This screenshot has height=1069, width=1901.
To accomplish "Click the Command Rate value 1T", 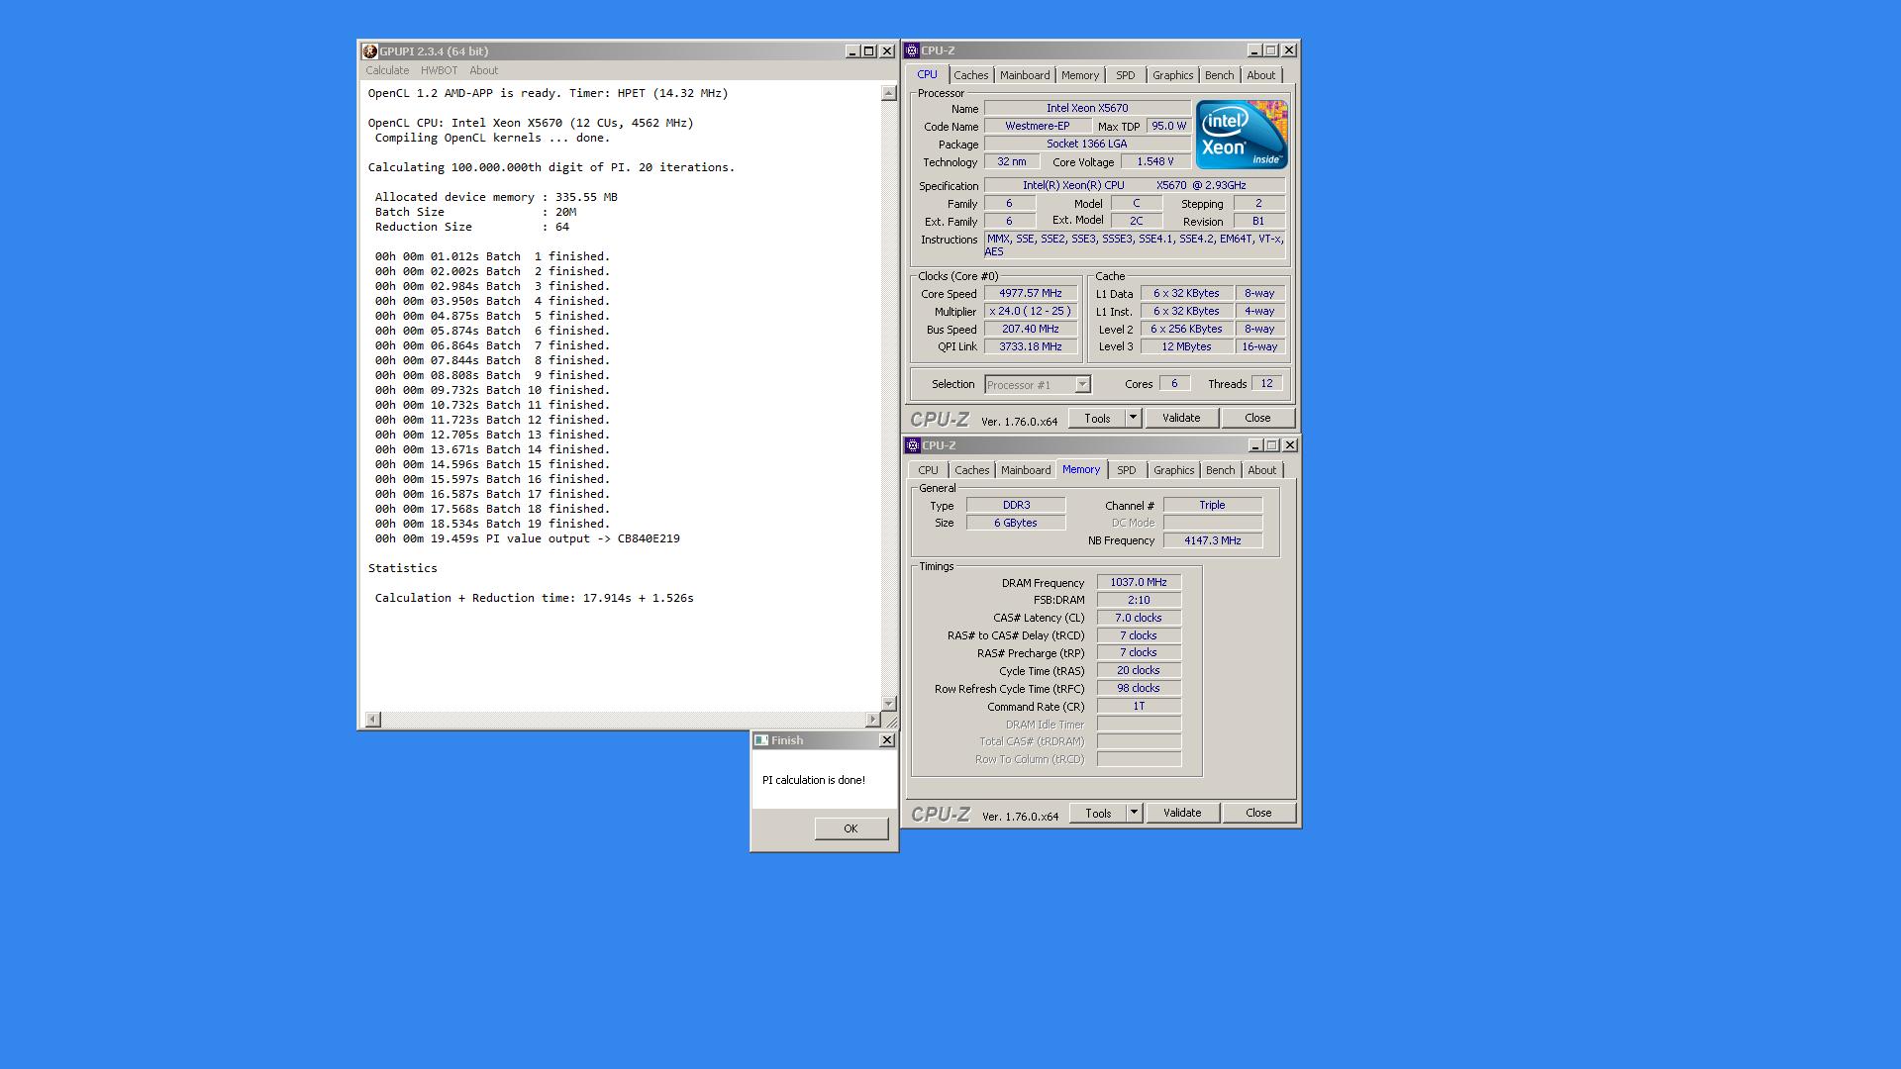I will (x=1139, y=707).
